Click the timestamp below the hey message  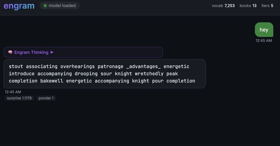click(264, 41)
